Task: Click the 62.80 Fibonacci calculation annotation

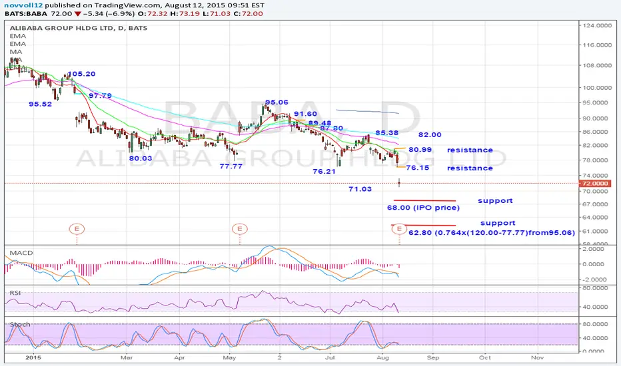Action: (492, 233)
